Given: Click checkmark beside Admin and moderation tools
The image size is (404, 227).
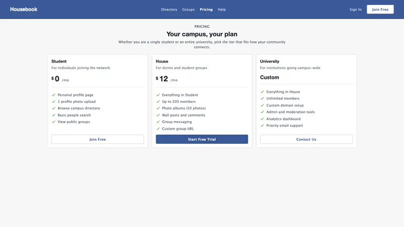Looking at the screenshot, I should [x=262, y=112].
